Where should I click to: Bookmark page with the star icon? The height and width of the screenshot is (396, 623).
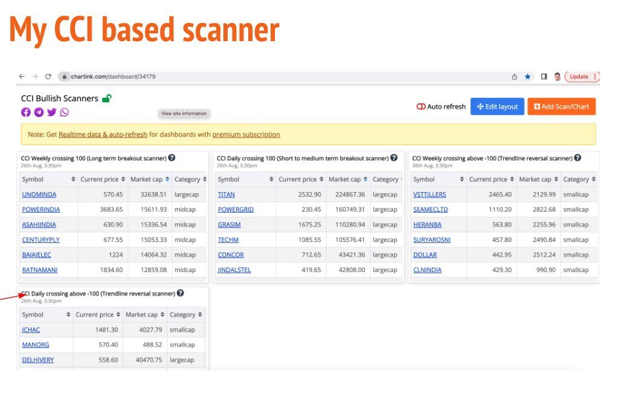tap(528, 77)
